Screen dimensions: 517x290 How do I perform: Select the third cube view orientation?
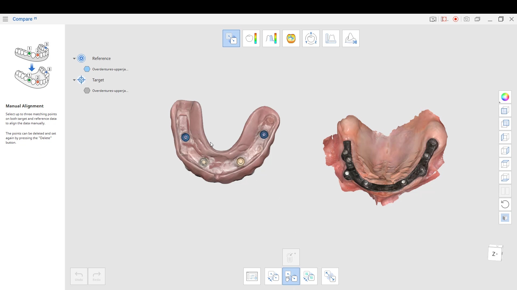(x=505, y=137)
